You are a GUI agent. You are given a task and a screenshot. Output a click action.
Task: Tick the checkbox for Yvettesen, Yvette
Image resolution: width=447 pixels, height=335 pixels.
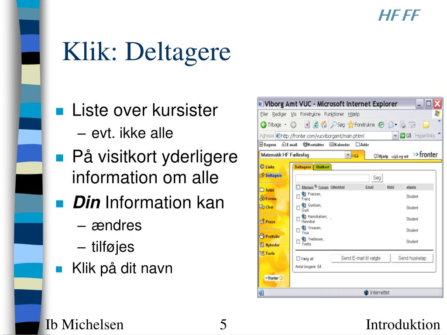tap(298, 241)
